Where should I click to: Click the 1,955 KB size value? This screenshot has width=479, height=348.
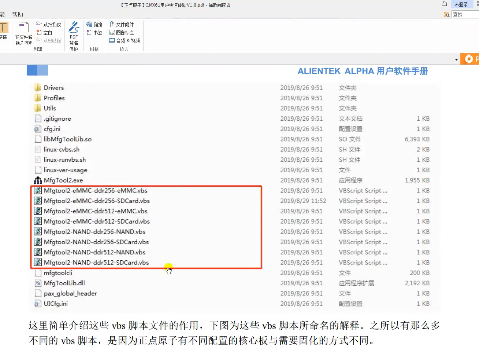(x=417, y=180)
